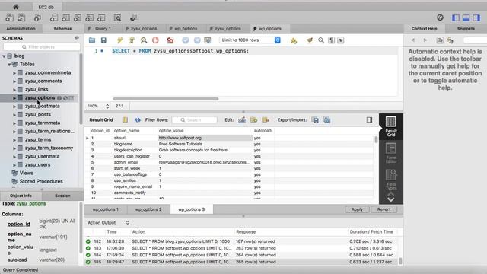Run explain plan magnifier-lightning icon

pyautogui.click(x=144, y=40)
